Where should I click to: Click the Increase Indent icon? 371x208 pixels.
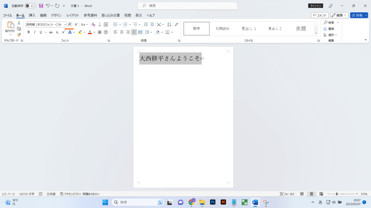[151, 25]
